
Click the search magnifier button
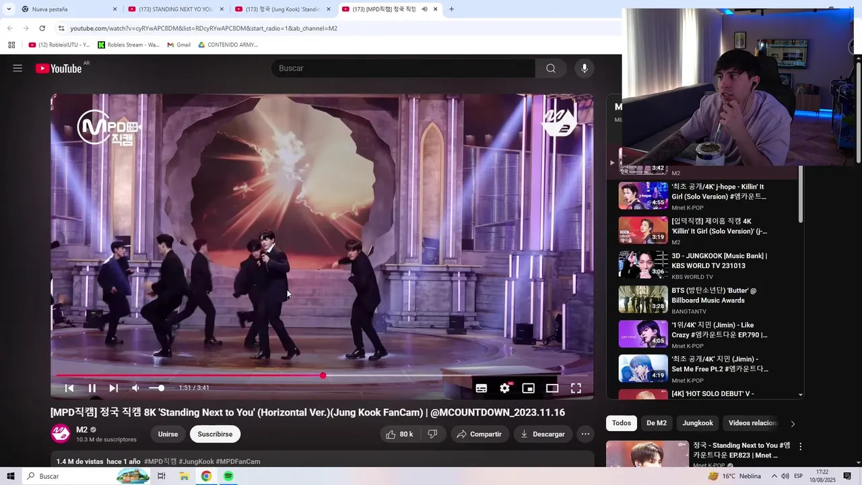pyautogui.click(x=551, y=68)
